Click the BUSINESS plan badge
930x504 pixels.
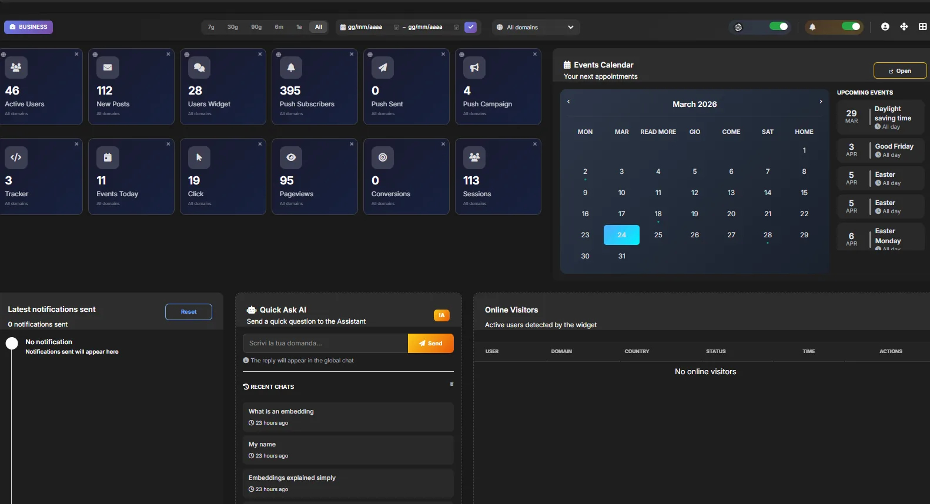coord(28,27)
